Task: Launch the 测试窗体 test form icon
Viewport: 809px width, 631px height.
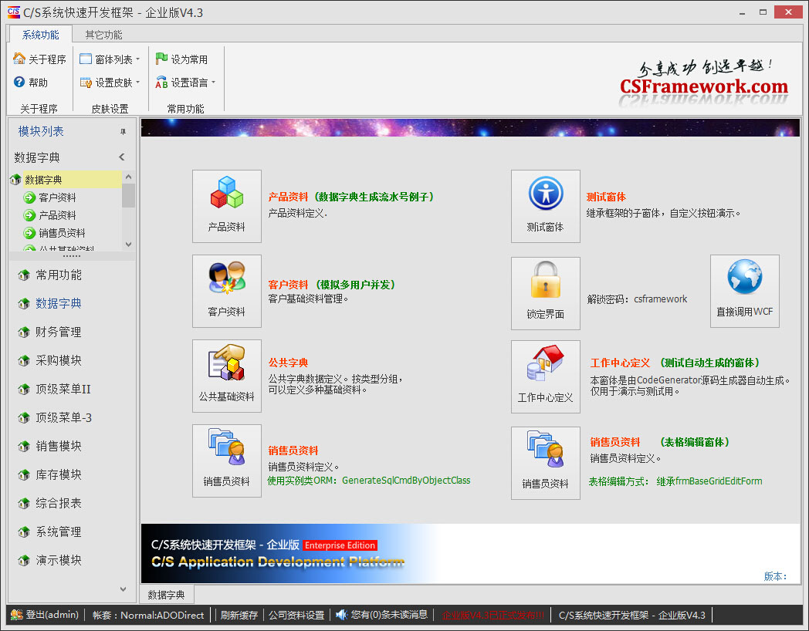Action: [546, 206]
